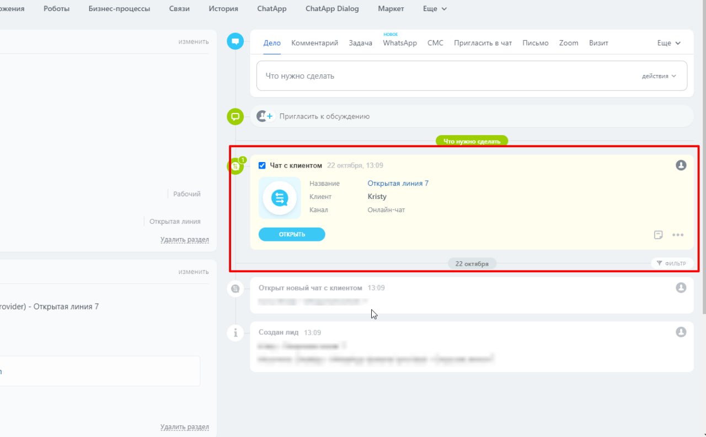This screenshot has height=437, width=706.
Task: Open the Роботы menu item
Action: pyautogui.click(x=57, y=9)
